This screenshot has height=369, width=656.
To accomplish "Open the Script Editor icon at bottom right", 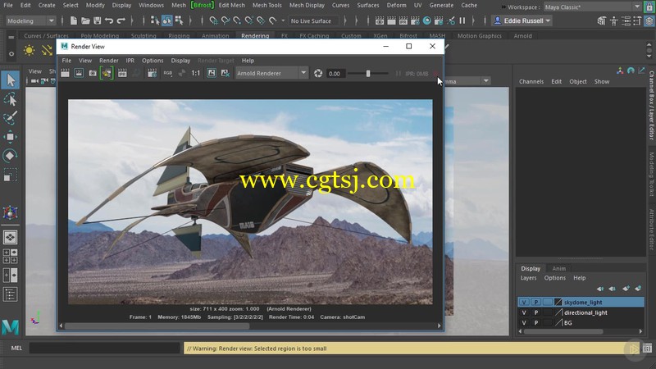I will click(x=647, y=348).
